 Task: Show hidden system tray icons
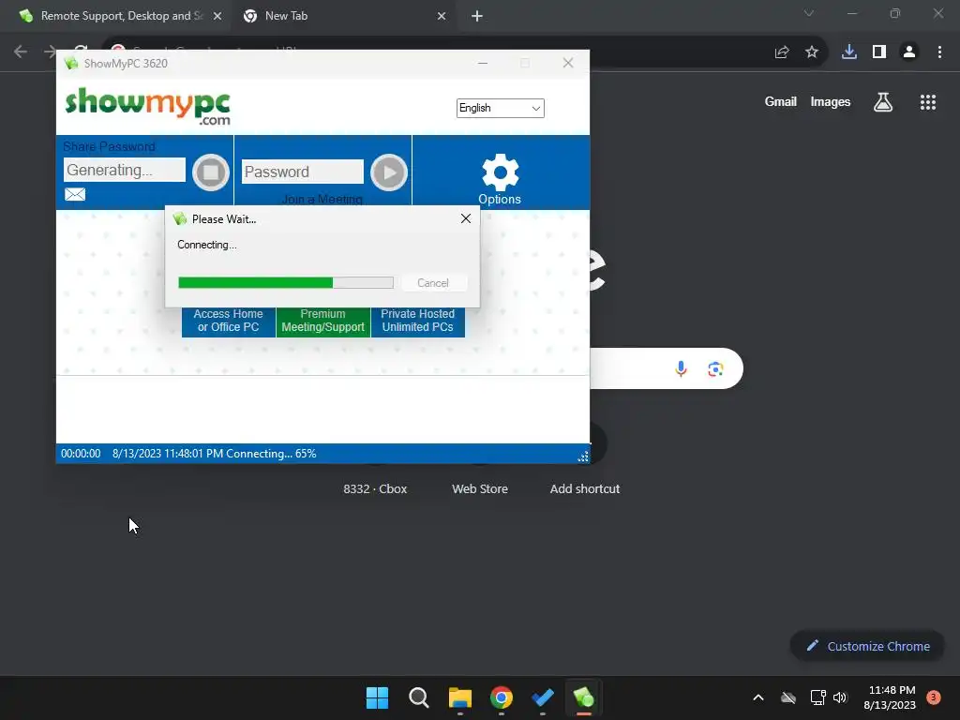click(x=757, y=697)
